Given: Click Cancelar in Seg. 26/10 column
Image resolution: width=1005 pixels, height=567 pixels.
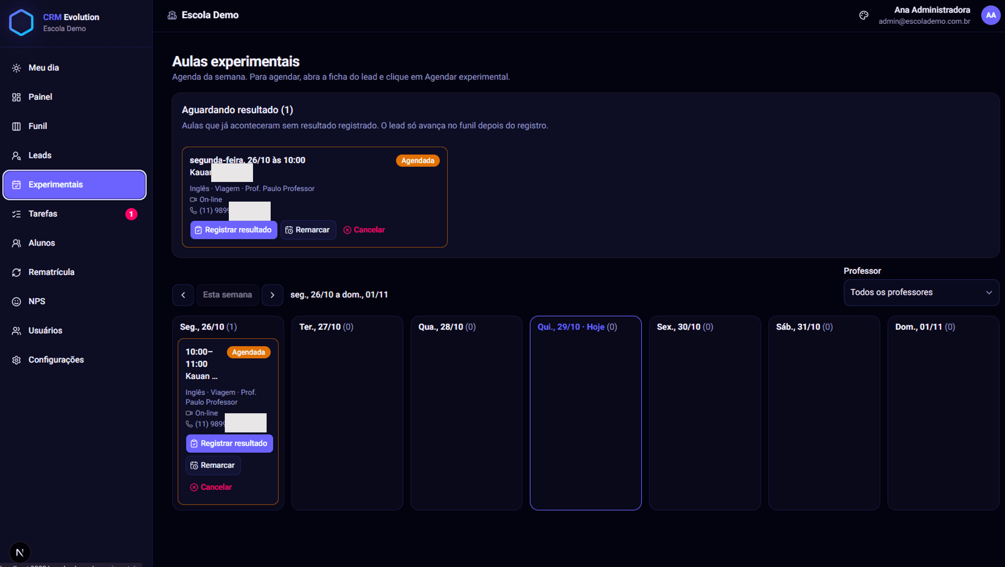Looking at the screenshot, I should pos(211,487).
